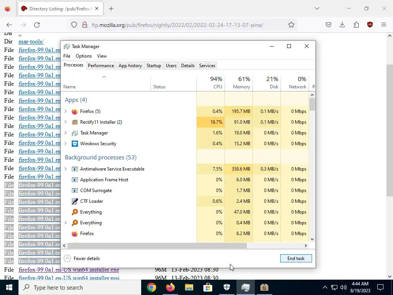Open Firefox downloads panel

342,25
